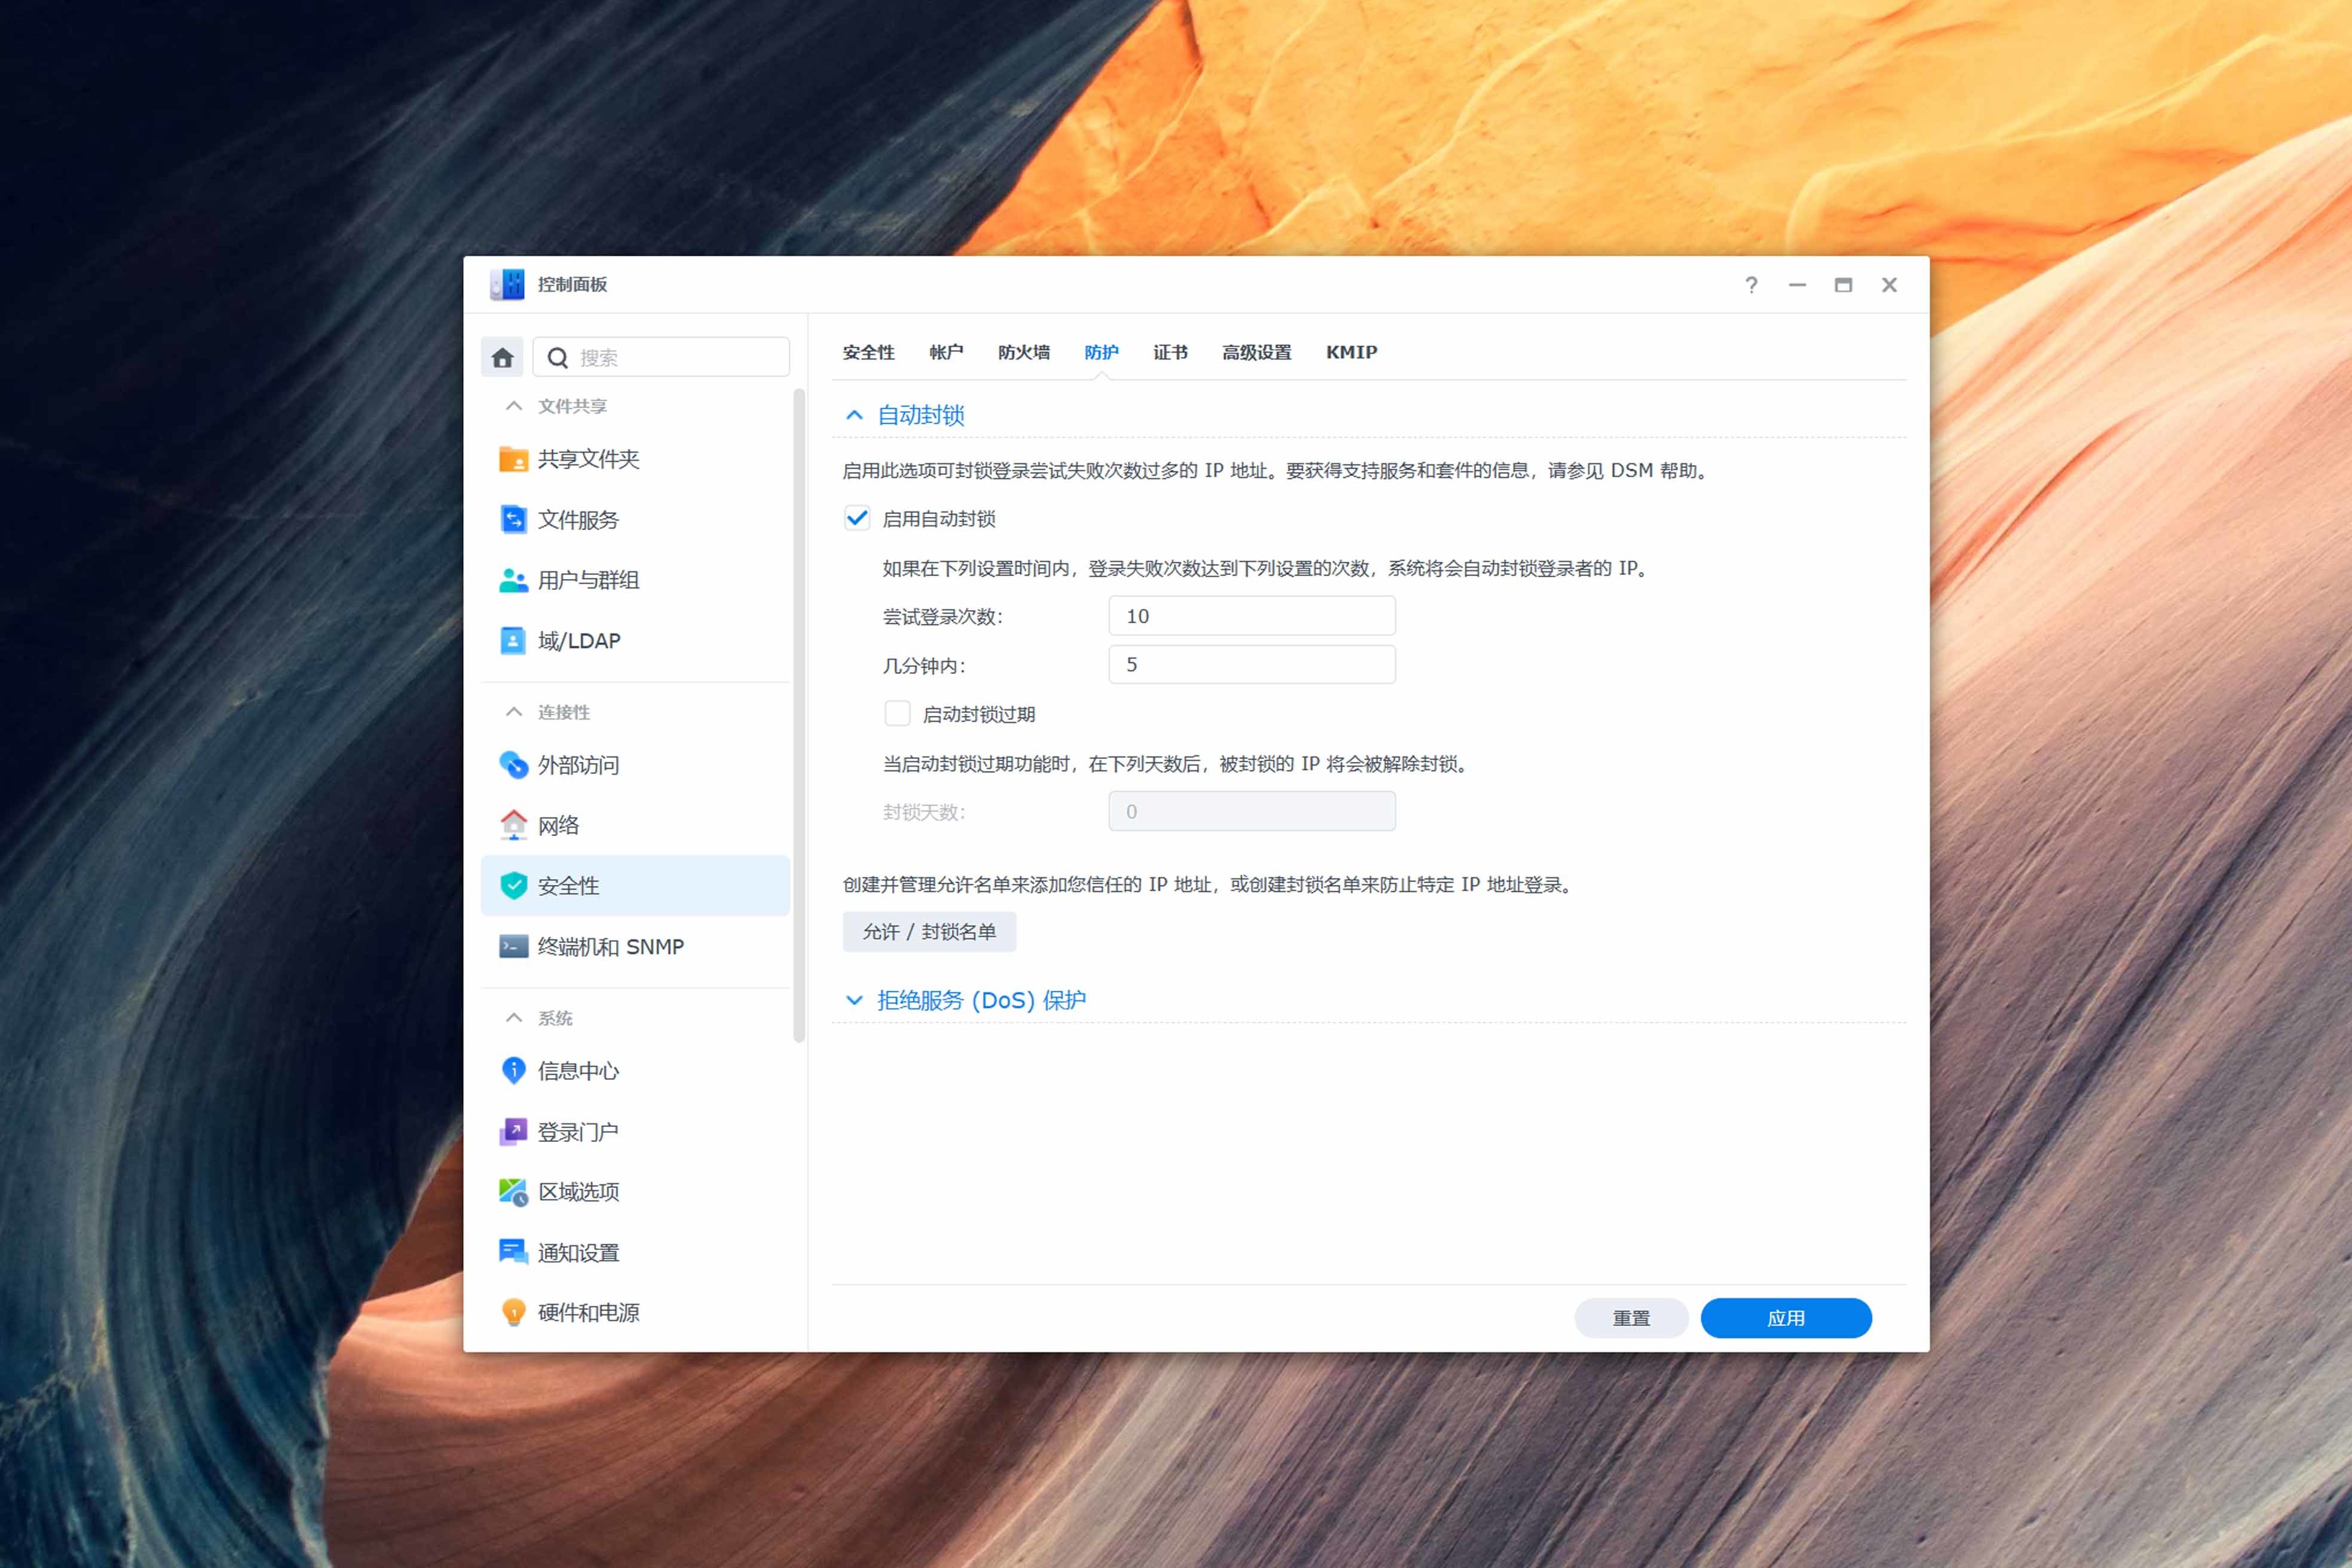The width and height of the screenshot is (2352, 1568).
Task: Open Network (网络) house icon
Action: [513, 825]
